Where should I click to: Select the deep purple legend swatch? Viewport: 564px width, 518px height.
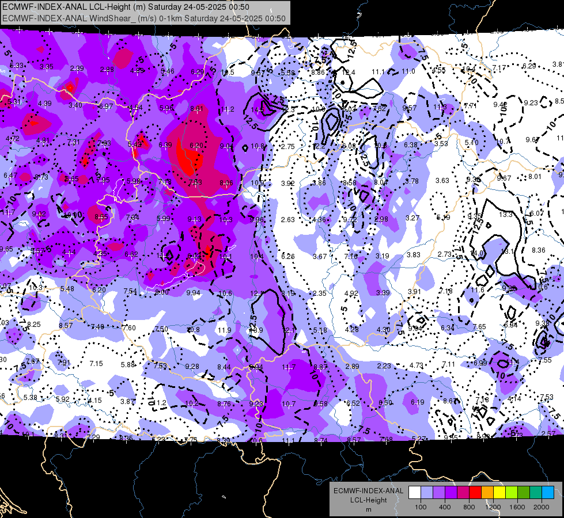pyautogui.click(x=451, y=492)
